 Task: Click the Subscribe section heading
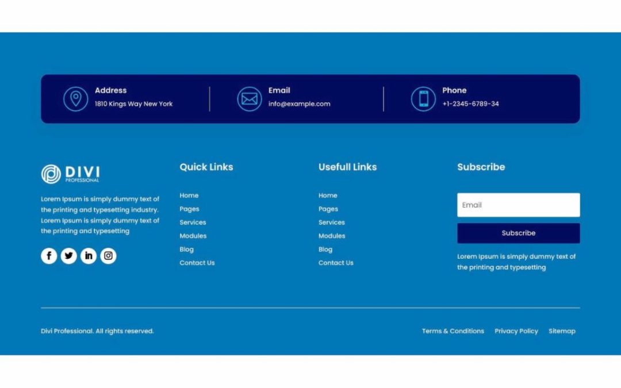481,167
